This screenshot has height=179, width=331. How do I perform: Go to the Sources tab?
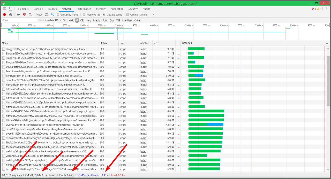[52, 9]
